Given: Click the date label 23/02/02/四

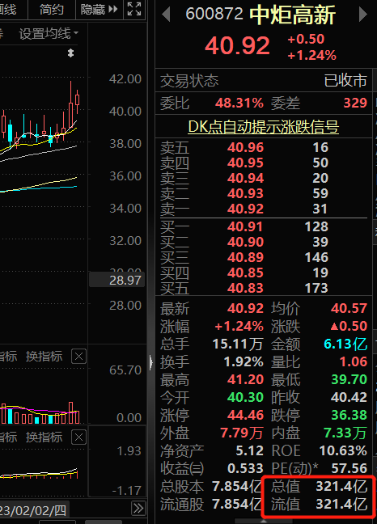Looking at the screenshot, I should point(33,510).
